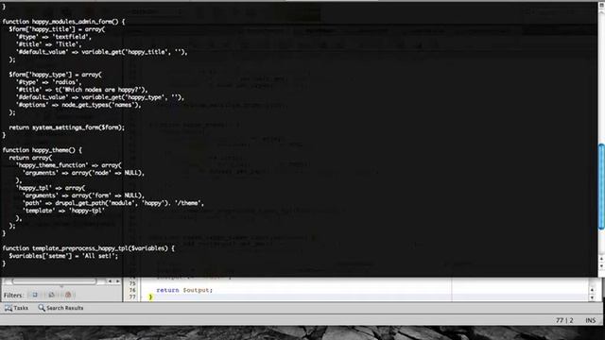Click the drupal_get_path 'path' line

click(113, 203)
